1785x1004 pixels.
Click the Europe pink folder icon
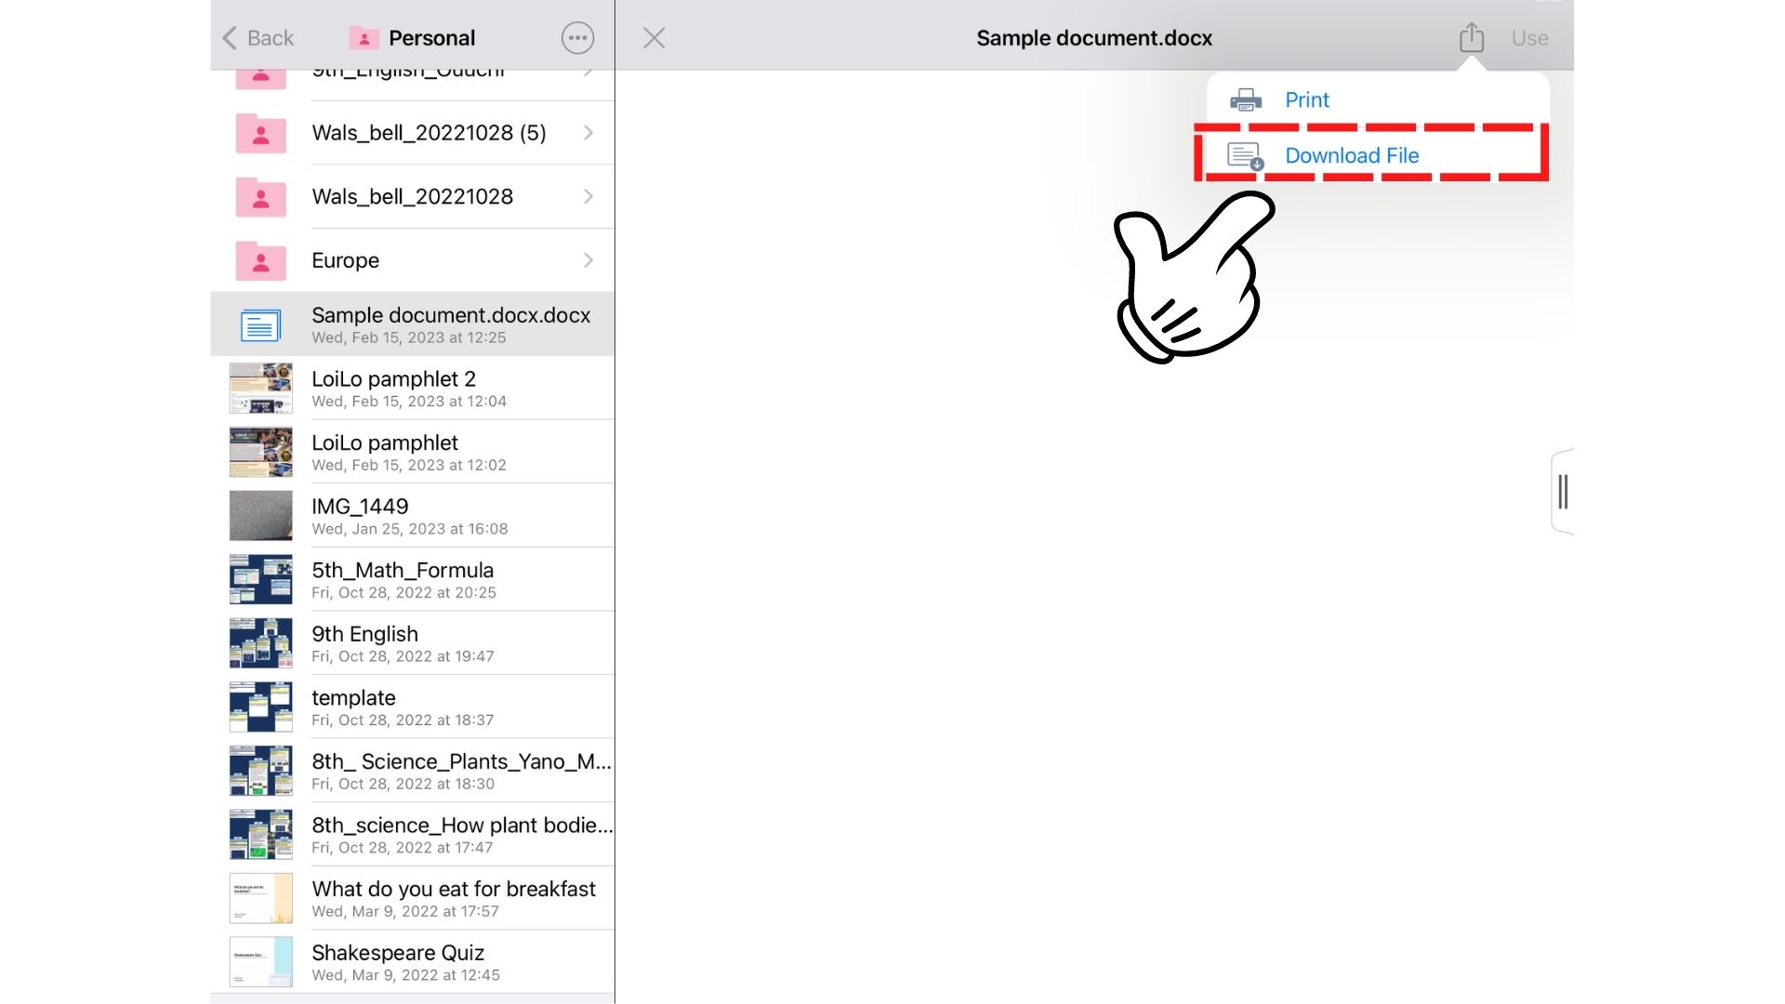(260, 260)
